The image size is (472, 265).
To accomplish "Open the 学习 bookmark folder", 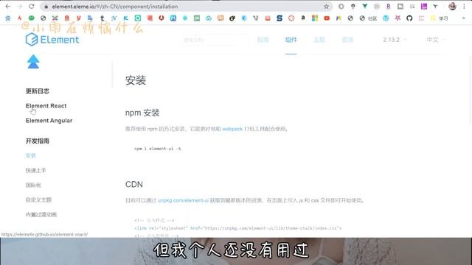I will (440, 18).
